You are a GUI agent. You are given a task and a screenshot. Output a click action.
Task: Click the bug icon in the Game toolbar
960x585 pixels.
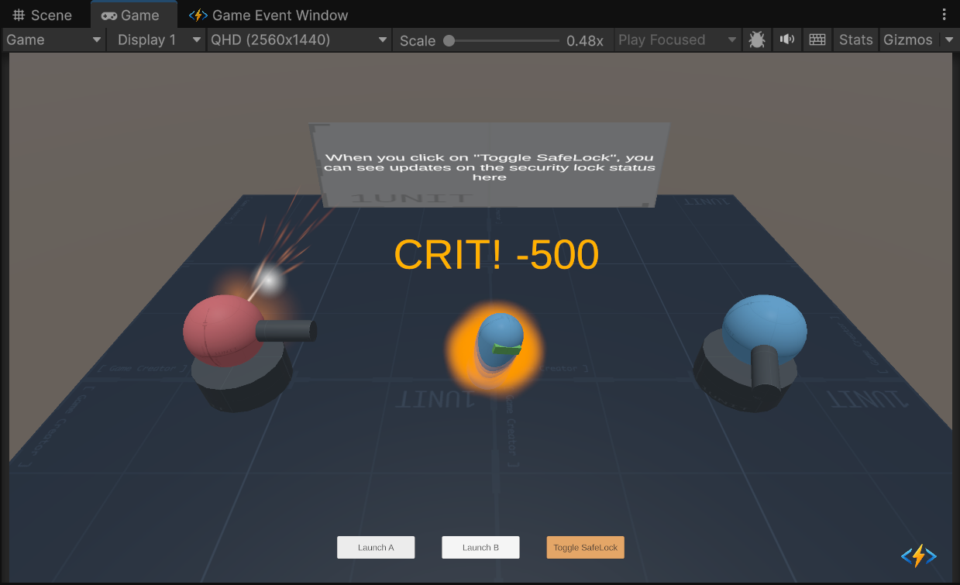[756, 40]
